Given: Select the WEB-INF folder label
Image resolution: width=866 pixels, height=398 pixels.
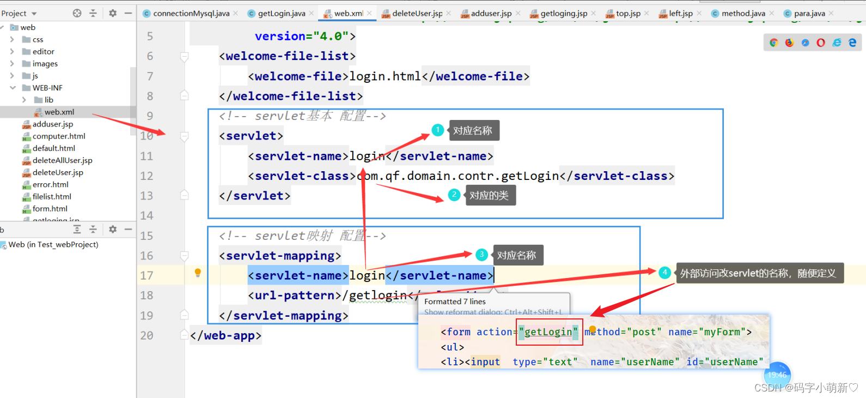Looking at the screenshot, I should point(47,88).
